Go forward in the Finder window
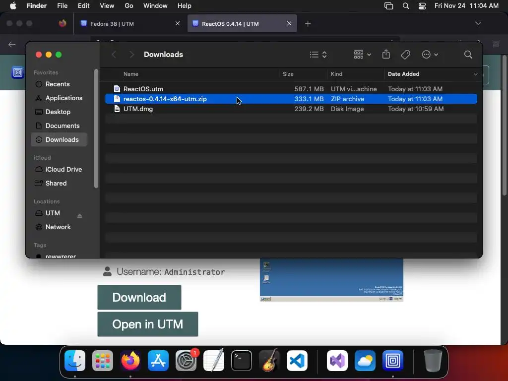Viewport: 508px width, 381px height. coord(131,55)
